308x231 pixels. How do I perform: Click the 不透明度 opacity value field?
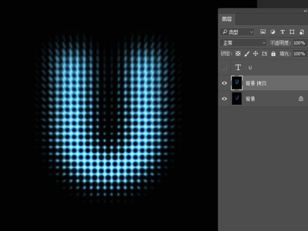click(300, 43)
